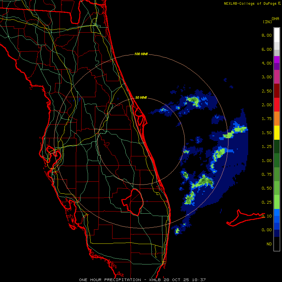Click the 0.00 legend value
The height and width of the screenshot is (282, 282).
(x=267, y=230)
